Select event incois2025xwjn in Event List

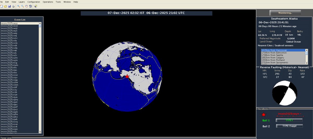20,31
